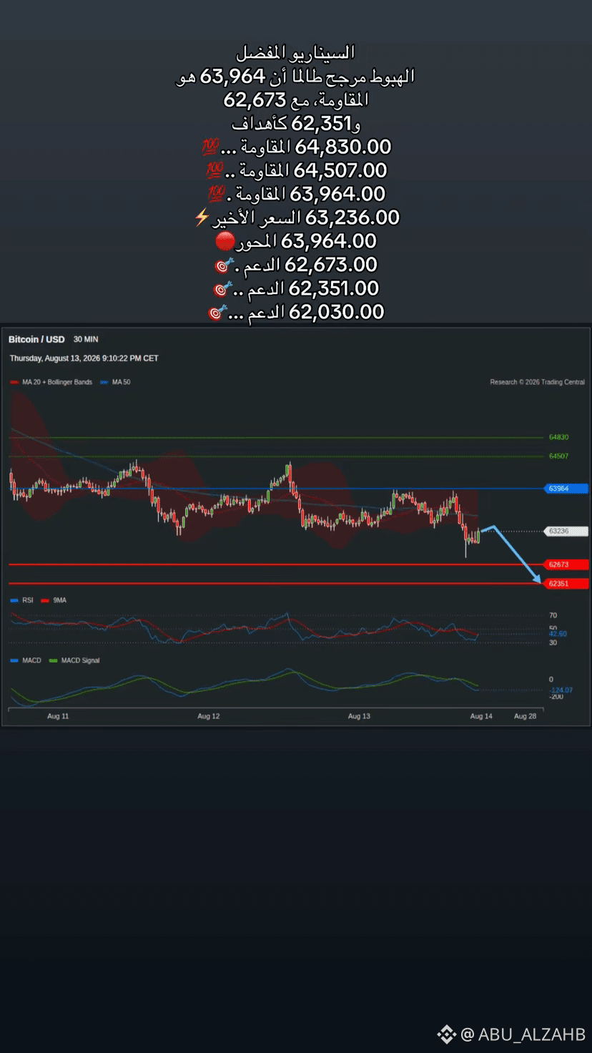Click the resistance value 64,830.00 المقاومة
This screenshot has height=1053, width=592.
coord(306,147)
